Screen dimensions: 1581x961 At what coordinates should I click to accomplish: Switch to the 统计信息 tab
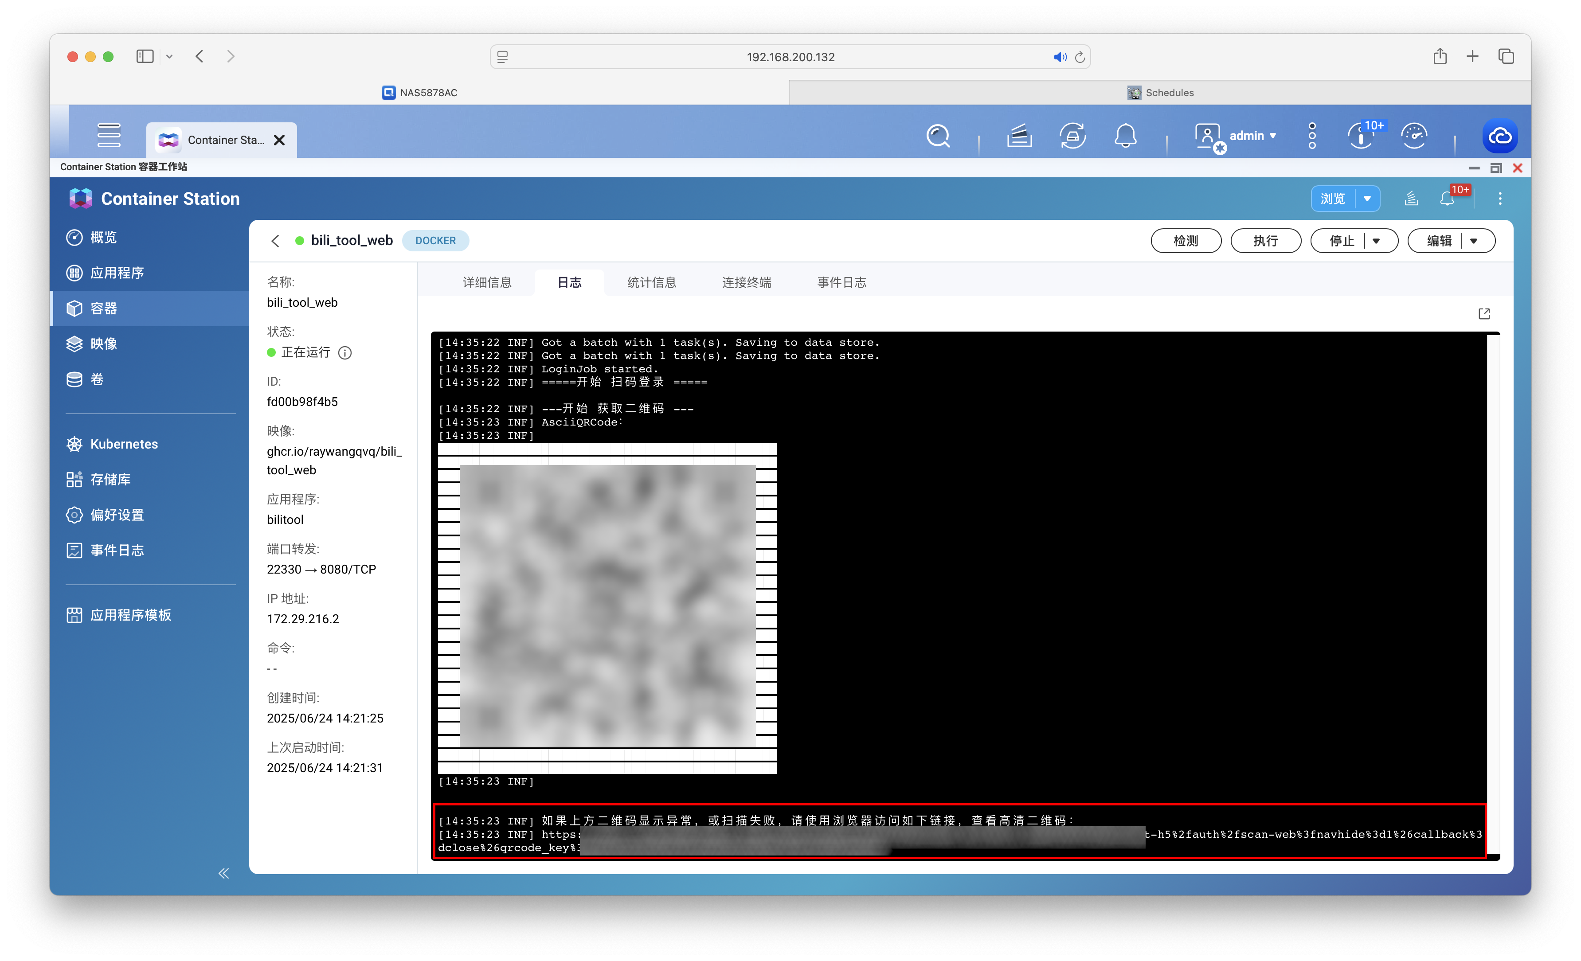[651, 283]
